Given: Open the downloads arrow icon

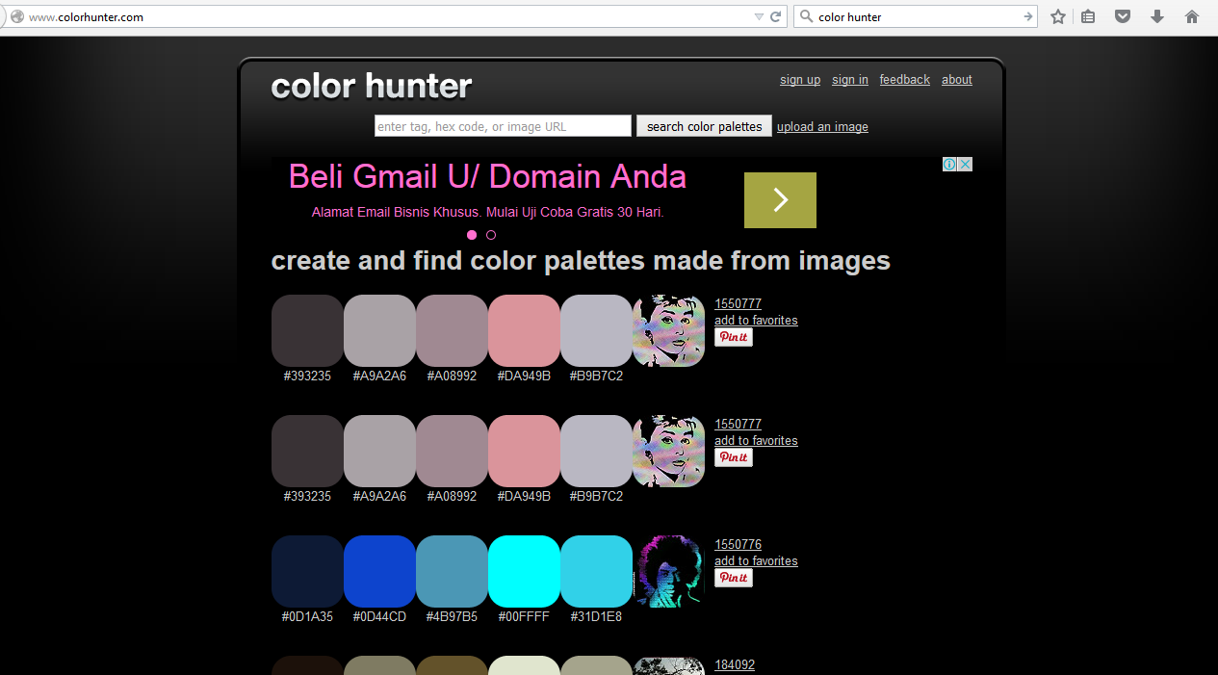Looking at the screenshot, I should (1157, 16).
